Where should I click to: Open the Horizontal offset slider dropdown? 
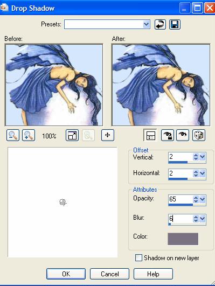[x=203, y=173]
